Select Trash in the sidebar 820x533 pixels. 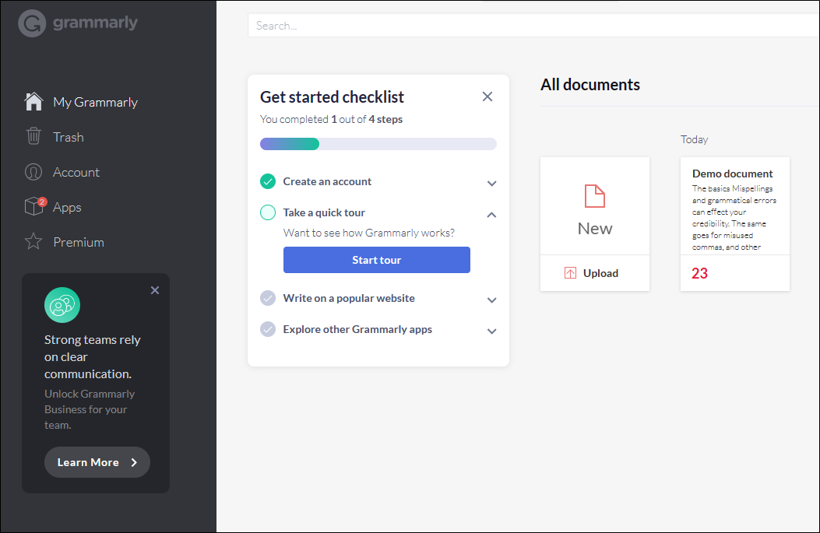(x=68, y=138)
